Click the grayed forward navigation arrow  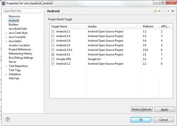[x=164, y=11]
